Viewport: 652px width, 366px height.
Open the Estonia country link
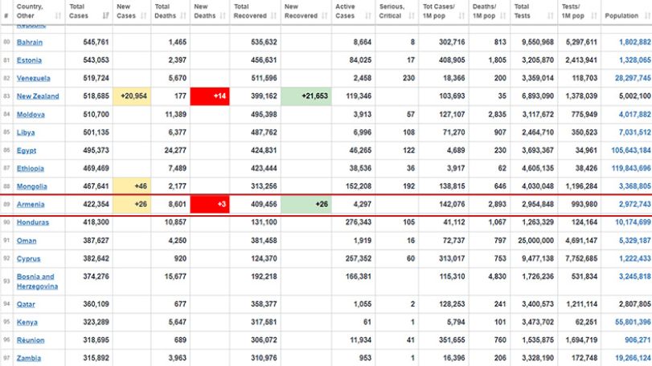29,60
